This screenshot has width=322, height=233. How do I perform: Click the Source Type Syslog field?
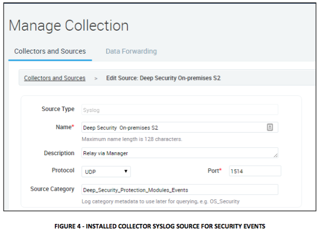[x=180, y=110]
